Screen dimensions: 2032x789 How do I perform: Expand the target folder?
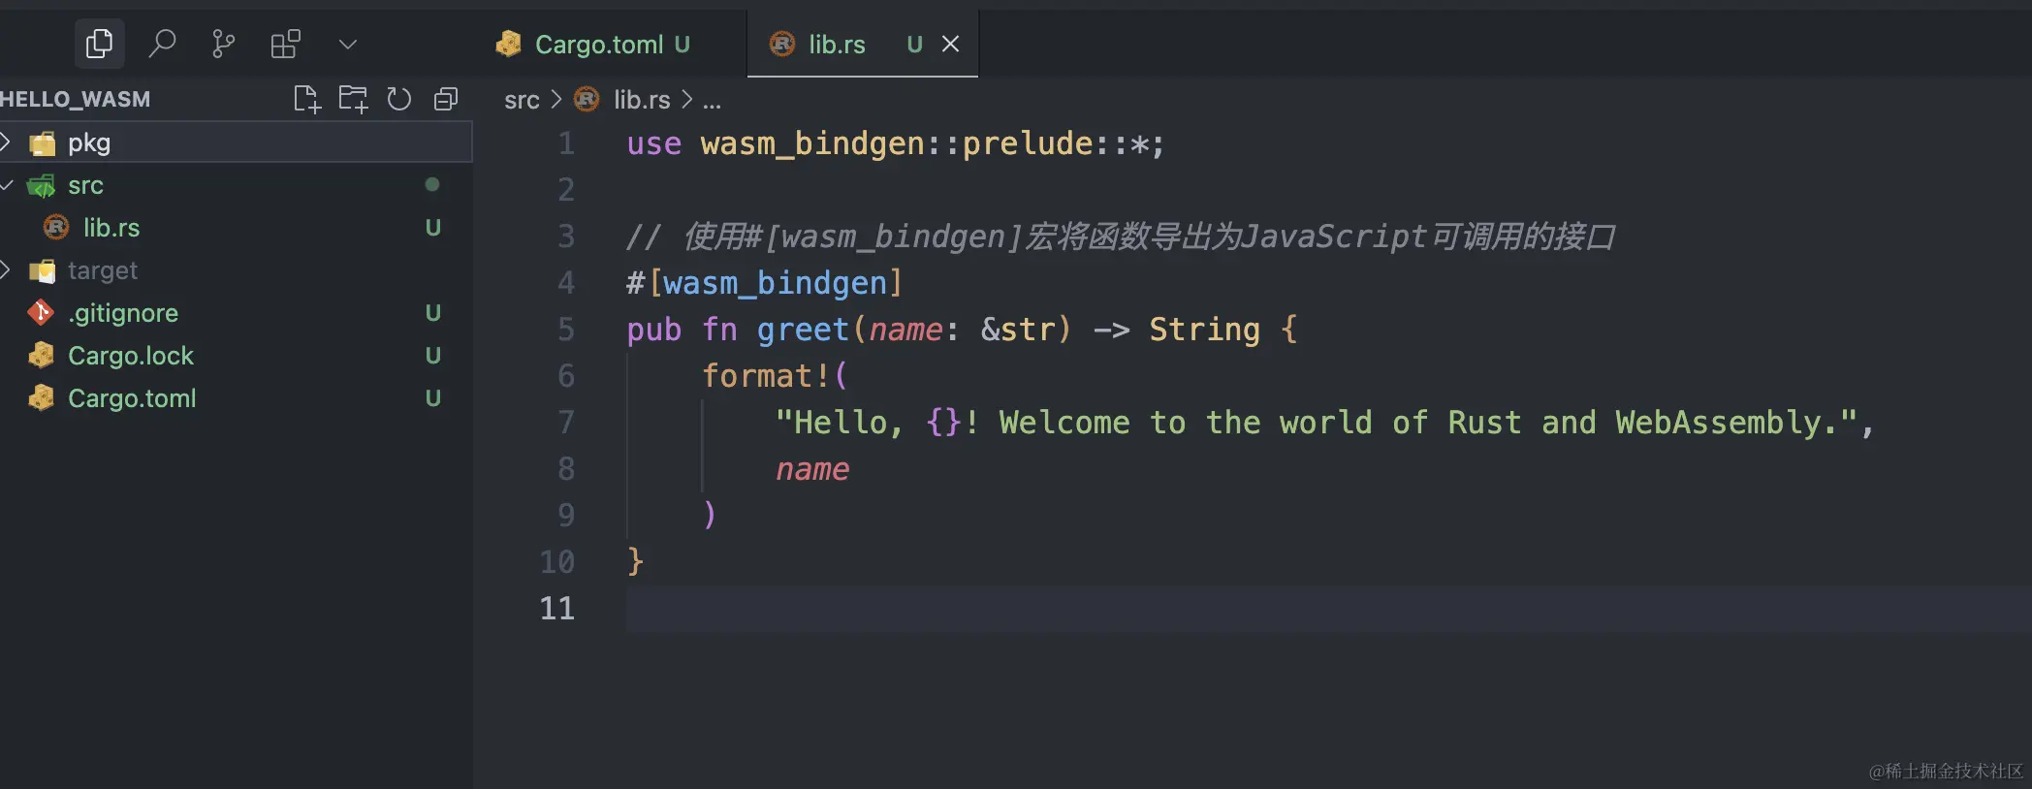(x=236, y=270)
